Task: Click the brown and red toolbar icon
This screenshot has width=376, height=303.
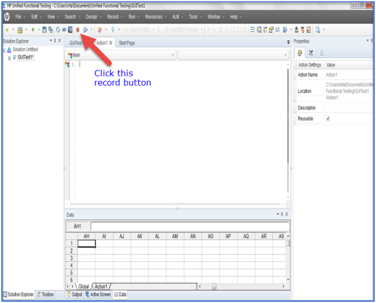Action: click(303, 30)
